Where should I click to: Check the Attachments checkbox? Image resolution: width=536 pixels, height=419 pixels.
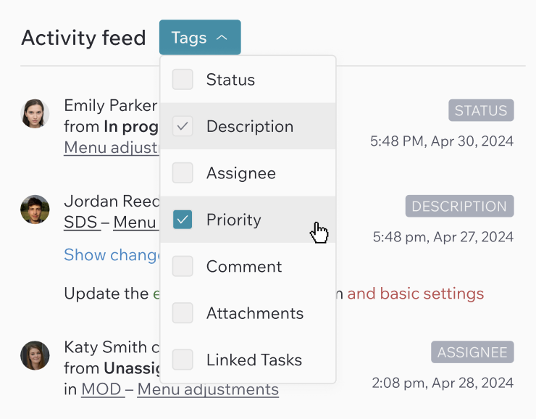point(183,312)
